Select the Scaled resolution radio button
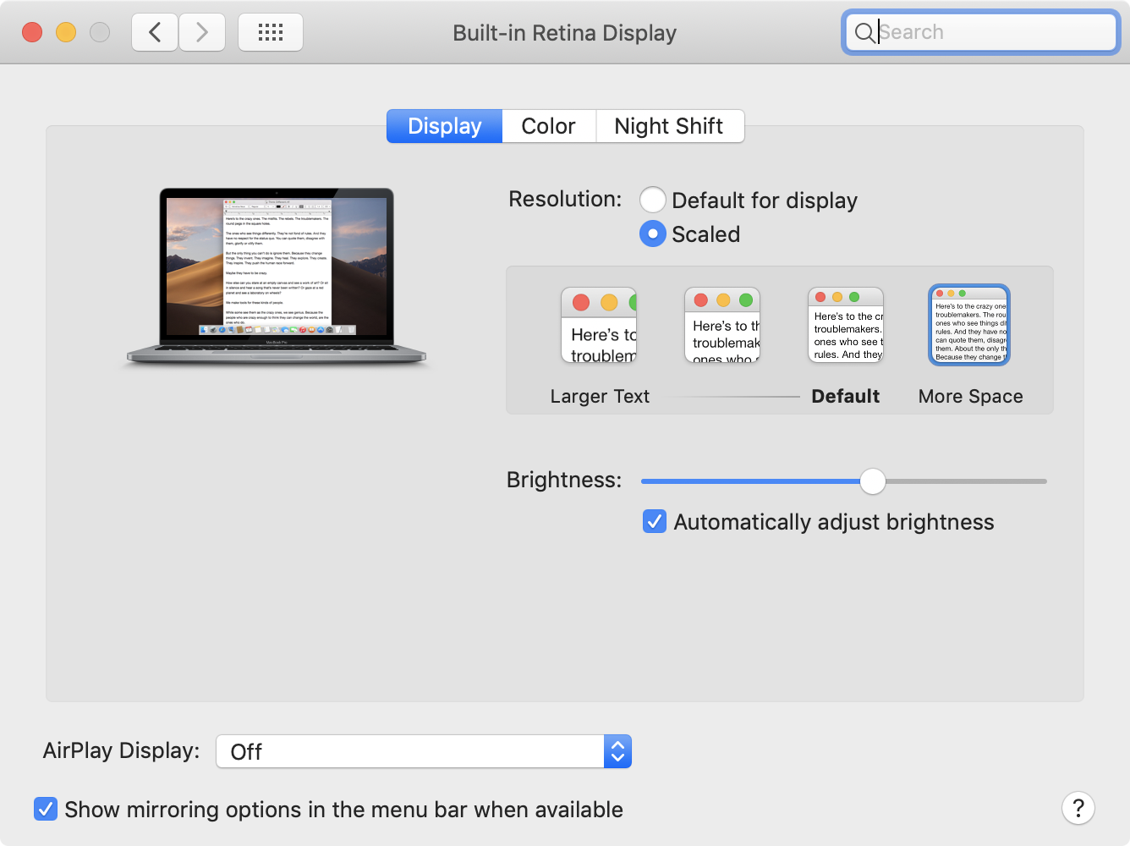Screen dimensions: 1130x846 tap(653, 233)
